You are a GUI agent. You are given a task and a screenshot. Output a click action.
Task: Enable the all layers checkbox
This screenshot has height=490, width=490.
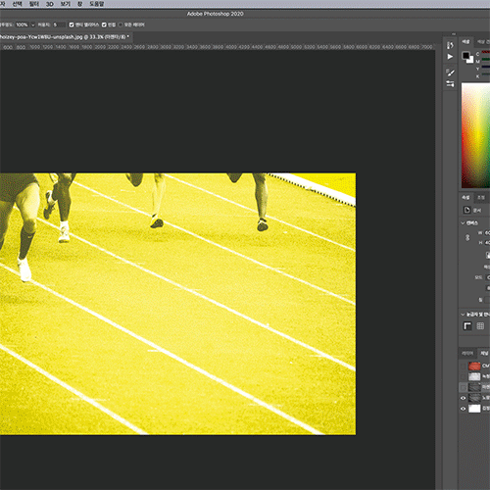(x=121, y=24)
